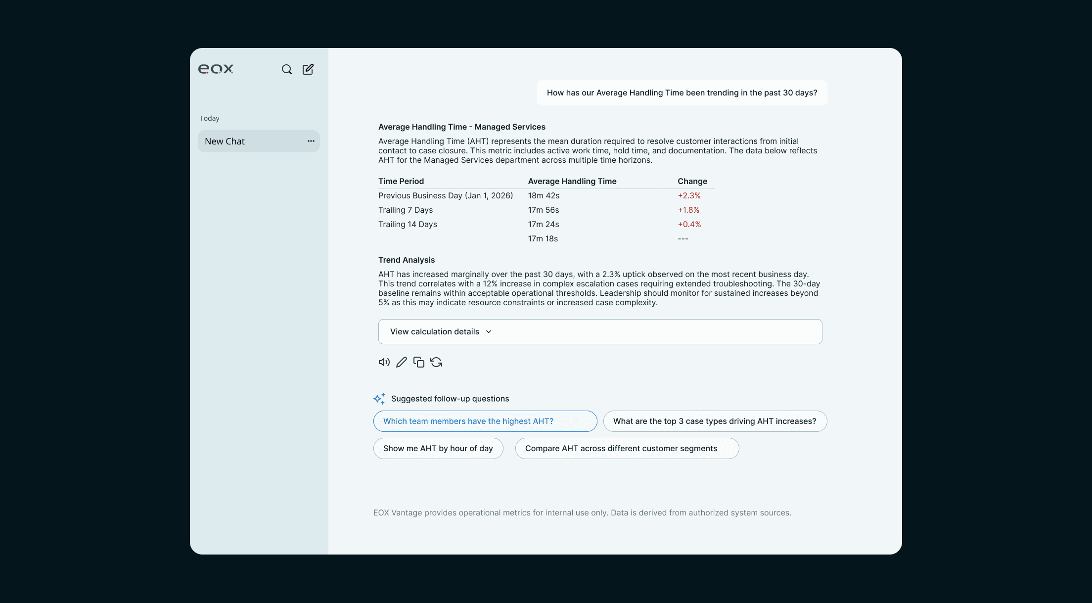Screen dimensions: 1092x603
Task: Choose the top 3 case types question
Action: (x=715, y=421)
